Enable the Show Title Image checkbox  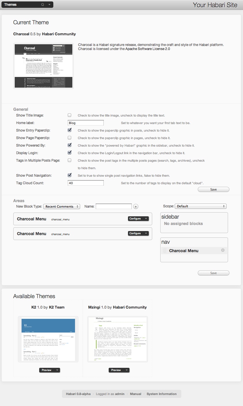(69, 115)
